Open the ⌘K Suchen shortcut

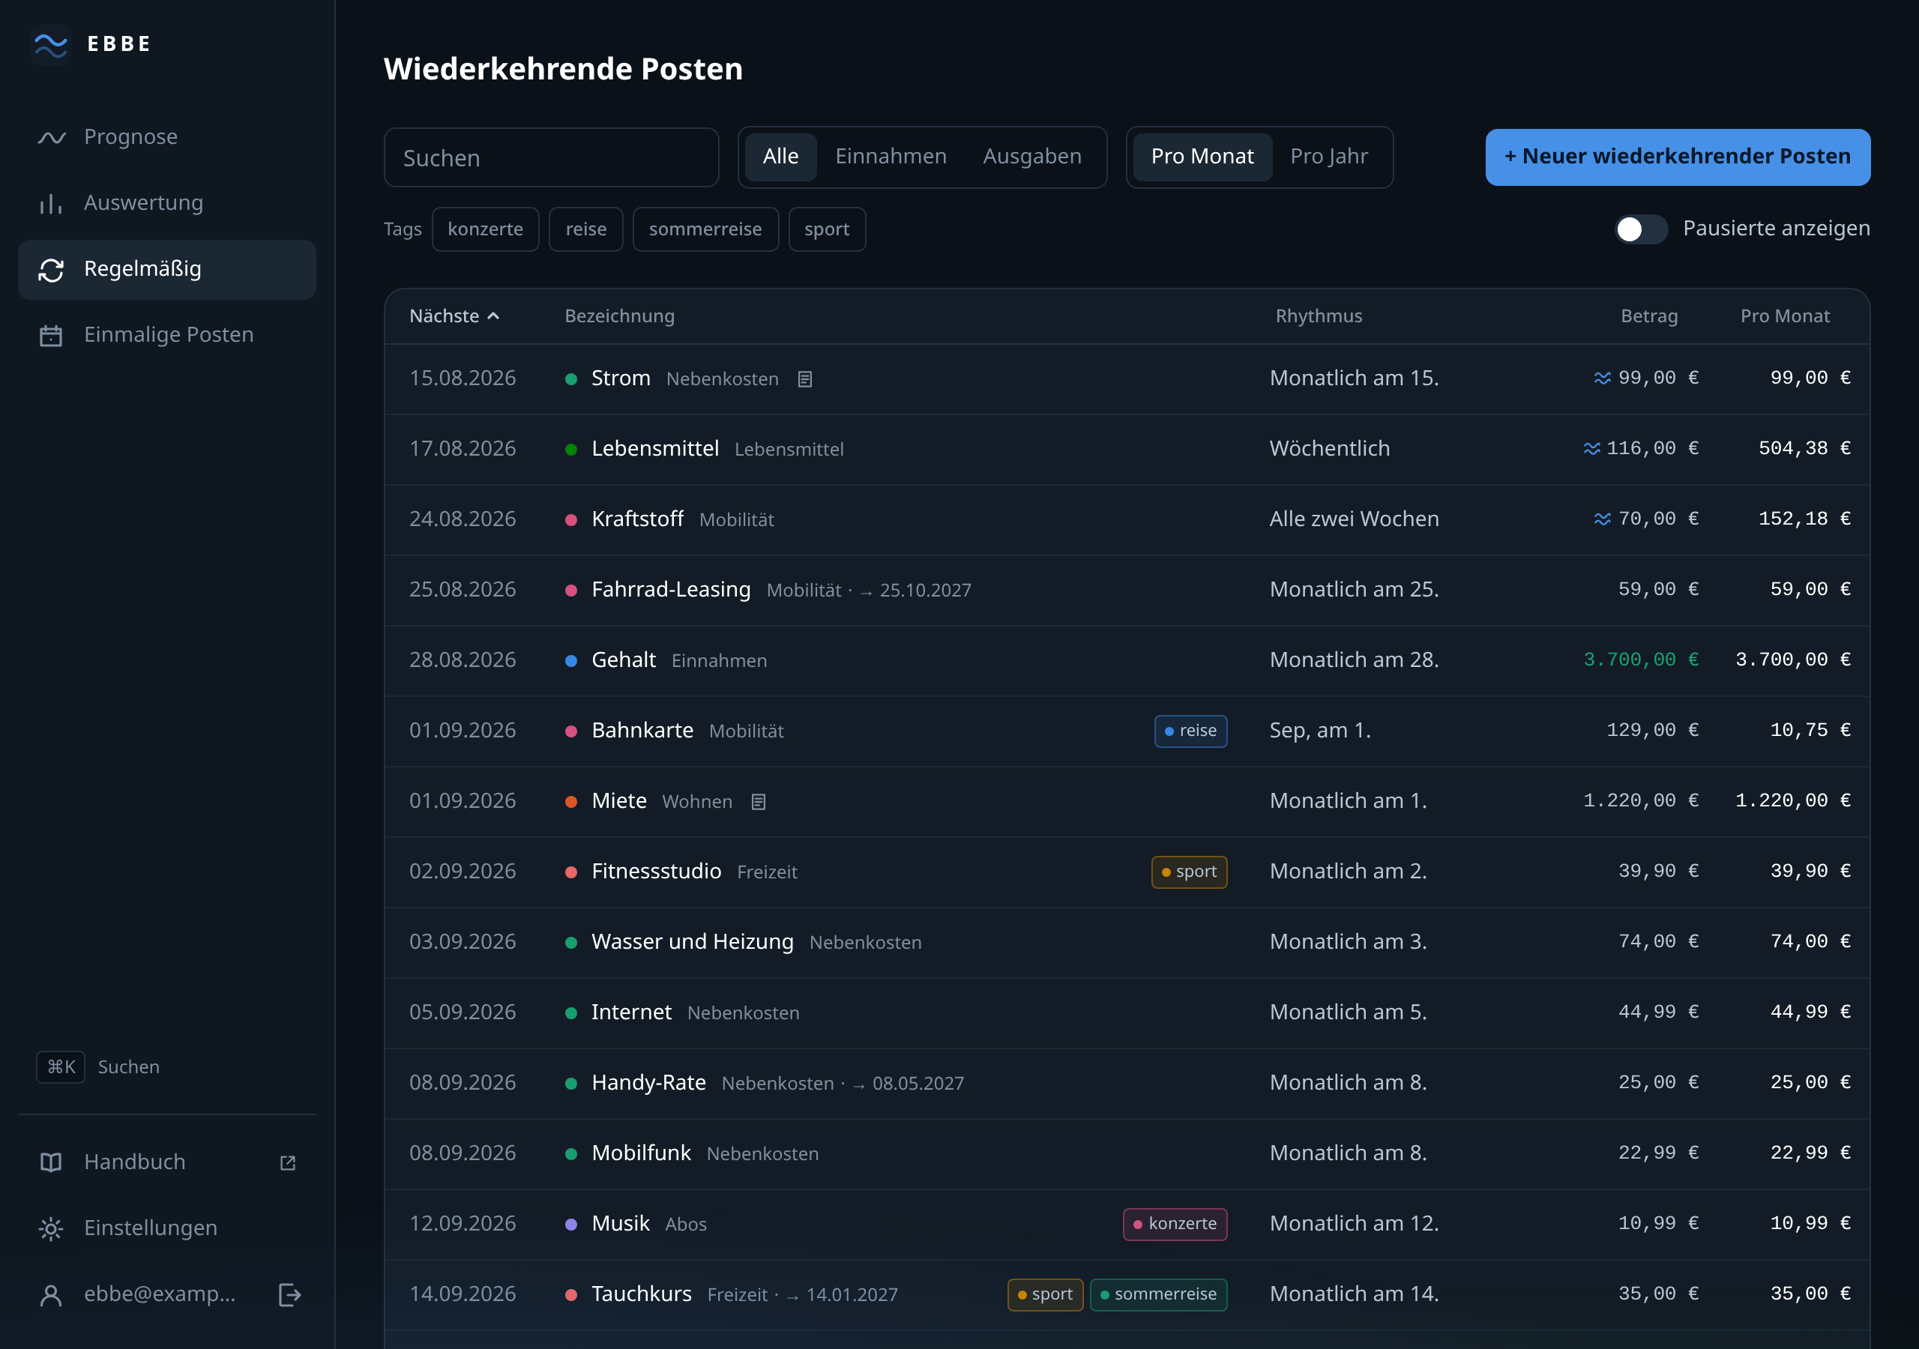pyautogui.click(x=99, y=1067)
